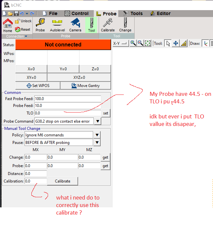Click the Calibrate button

coord(63,181)
